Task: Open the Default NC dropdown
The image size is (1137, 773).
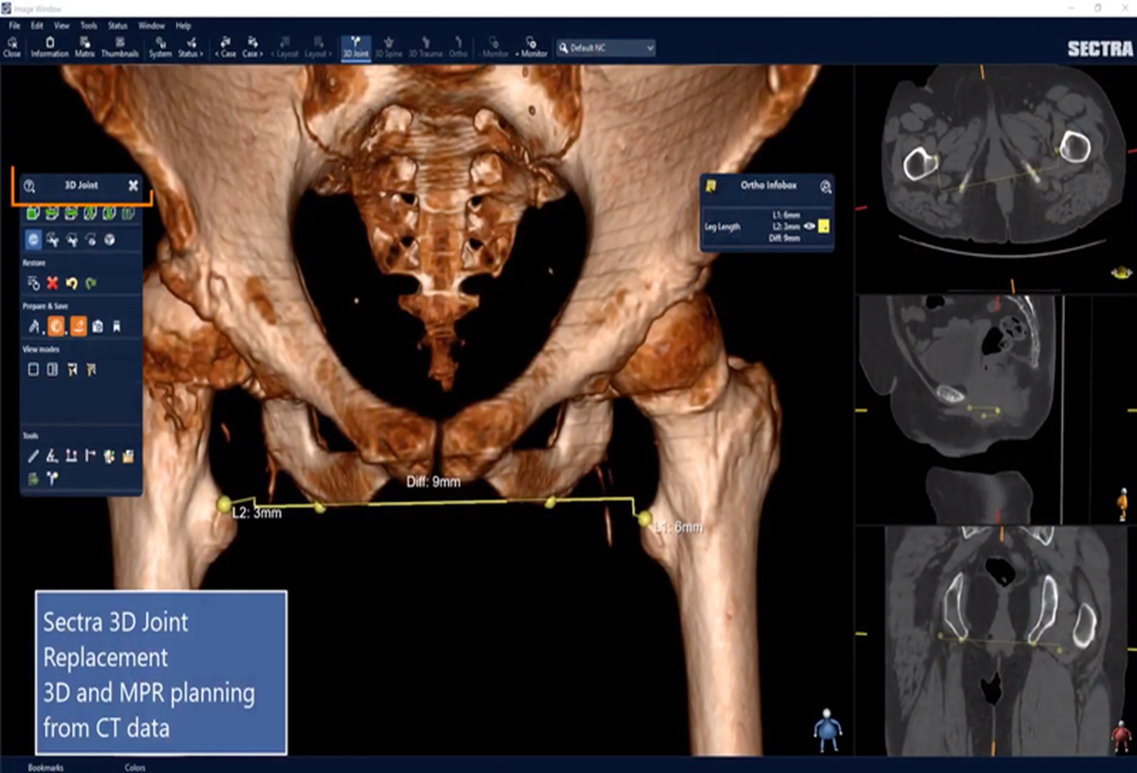Action: click(x=606, y=48)
